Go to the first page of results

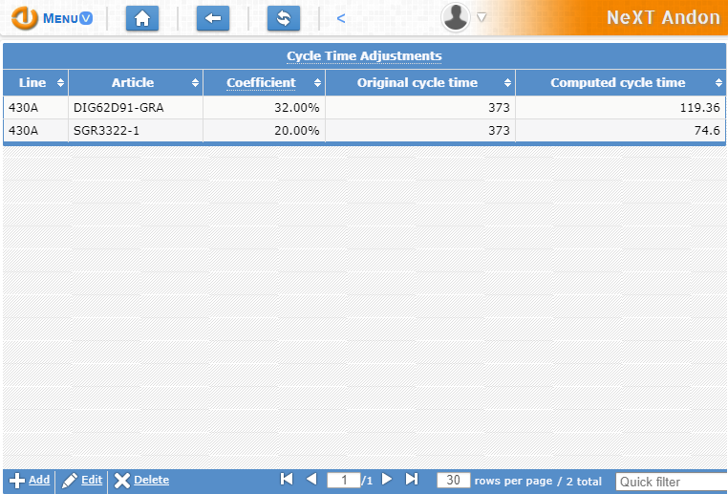tap(287, 480)
